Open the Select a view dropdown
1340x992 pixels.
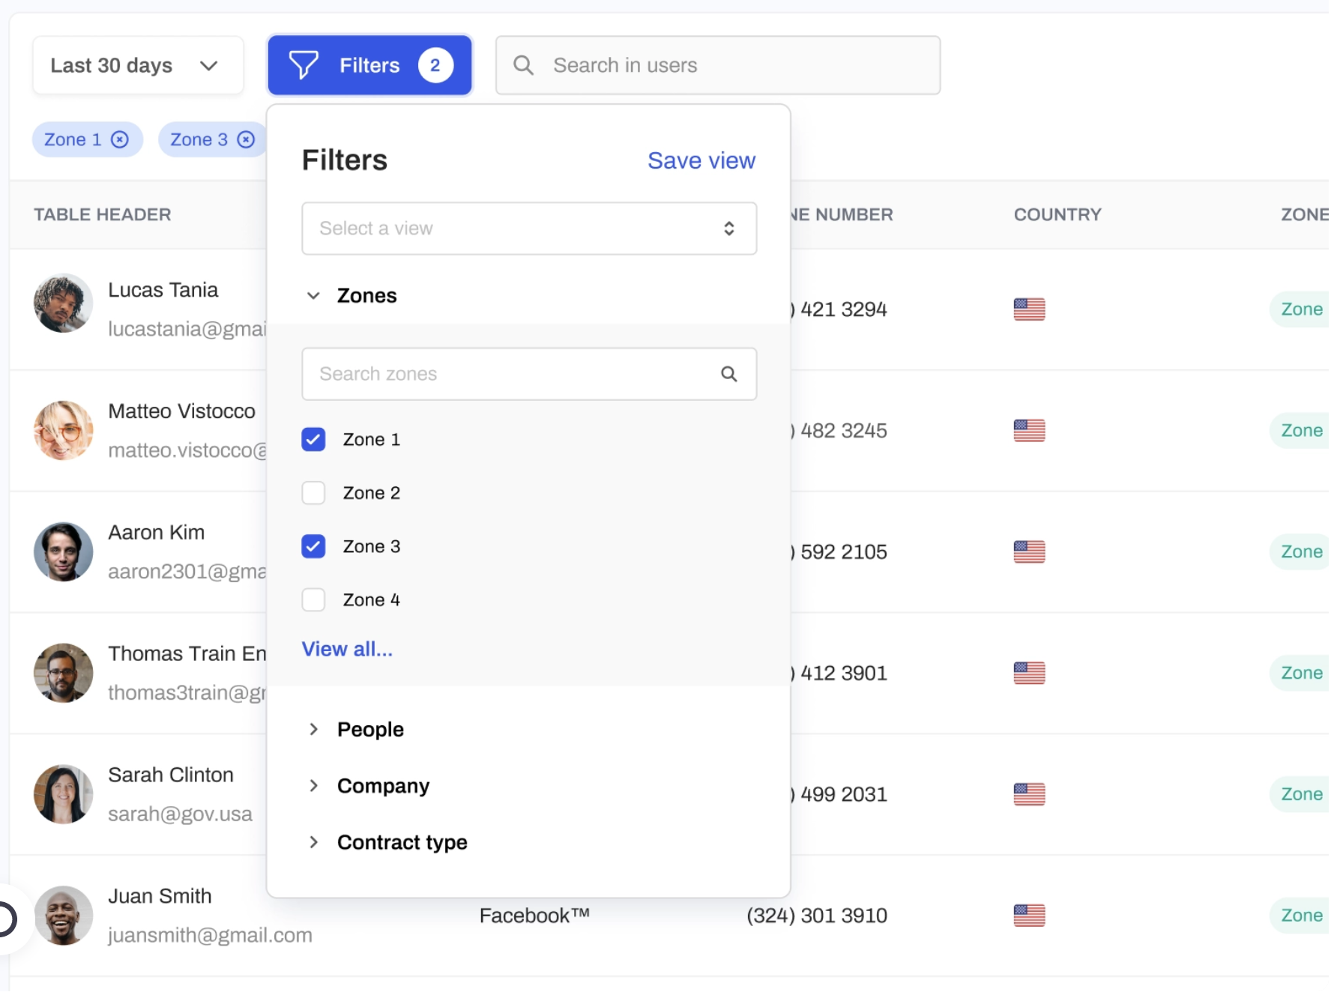click(x=529, y=229)
